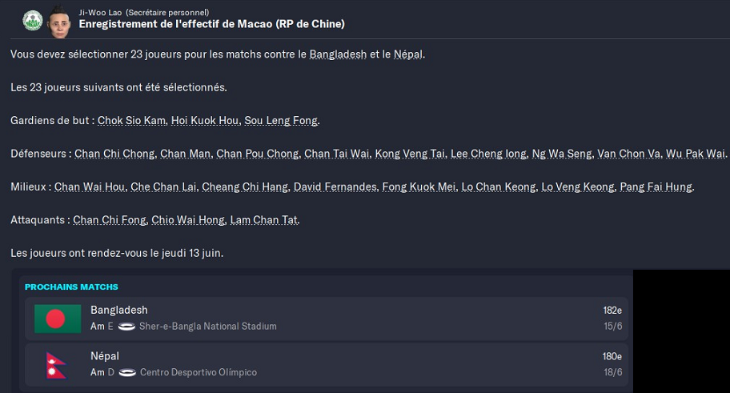
Task: Click stadium icon beside Centro Desportivo Olímpico
Action: click(x=126, y=373)
